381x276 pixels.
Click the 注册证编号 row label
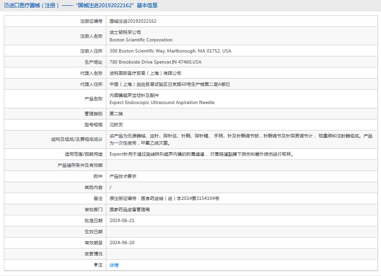click(x=91, y=21)
